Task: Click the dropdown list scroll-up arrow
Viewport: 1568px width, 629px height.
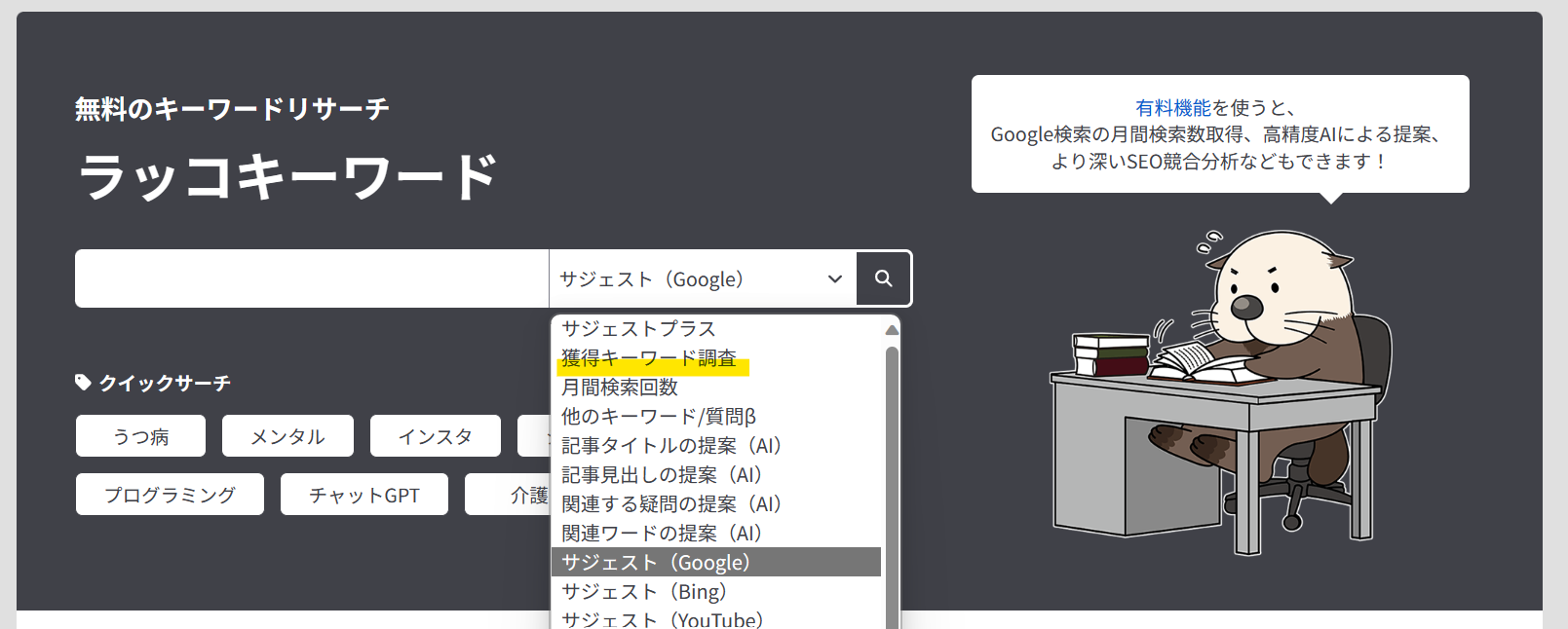Action: coord(891,330)
